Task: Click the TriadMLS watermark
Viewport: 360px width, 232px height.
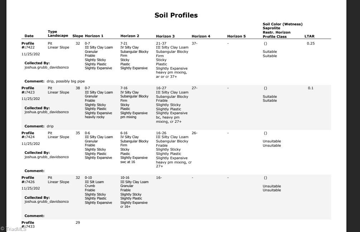Action: click(14, 229)
